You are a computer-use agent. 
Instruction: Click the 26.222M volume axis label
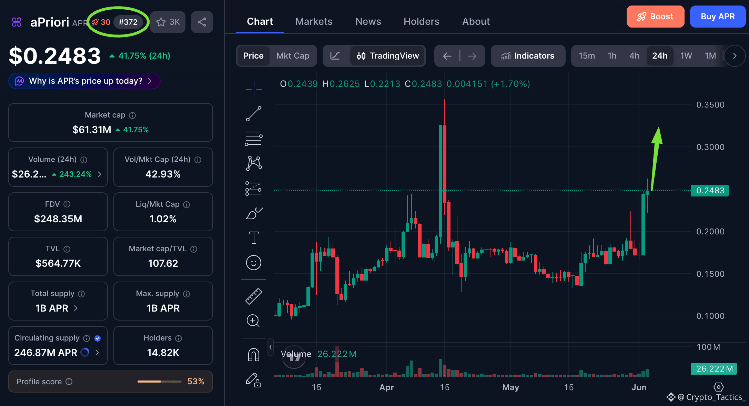(714, 369)
